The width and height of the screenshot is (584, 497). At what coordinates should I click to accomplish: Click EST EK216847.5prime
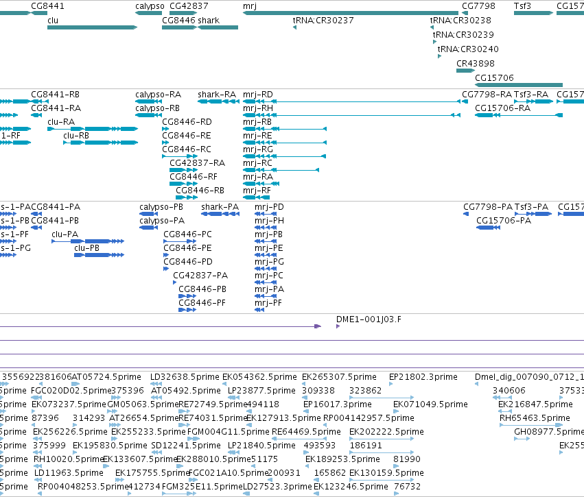[x=505, y=411]
